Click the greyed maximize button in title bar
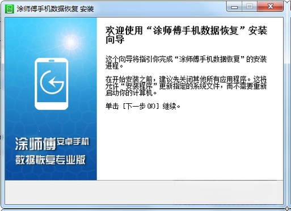 click(250, 7)
